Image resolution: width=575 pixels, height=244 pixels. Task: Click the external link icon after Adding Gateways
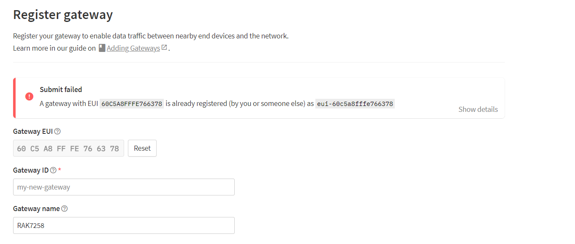pyautogui.click(x=164, y=48)
